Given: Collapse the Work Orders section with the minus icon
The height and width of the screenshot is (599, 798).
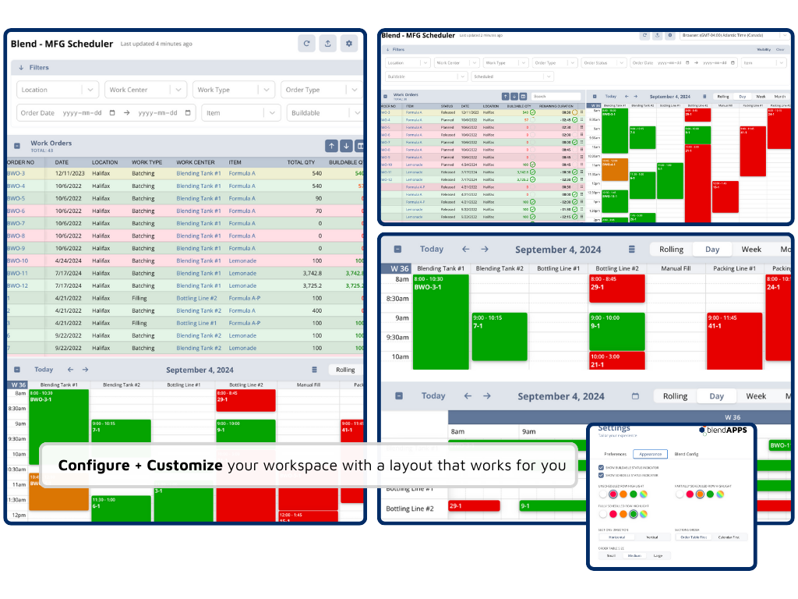Looking at the screenshot, I should pos(16,146).
